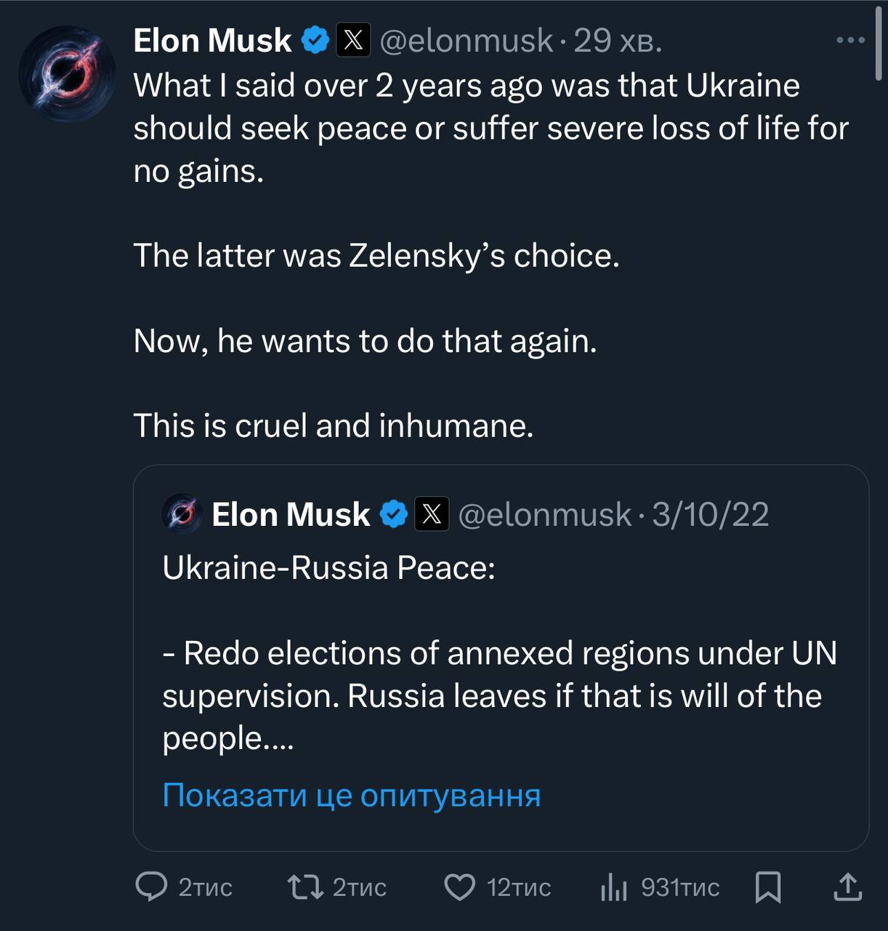Click the "29 хв." timestamp
888x931 pixels.
tap(618, 41)
